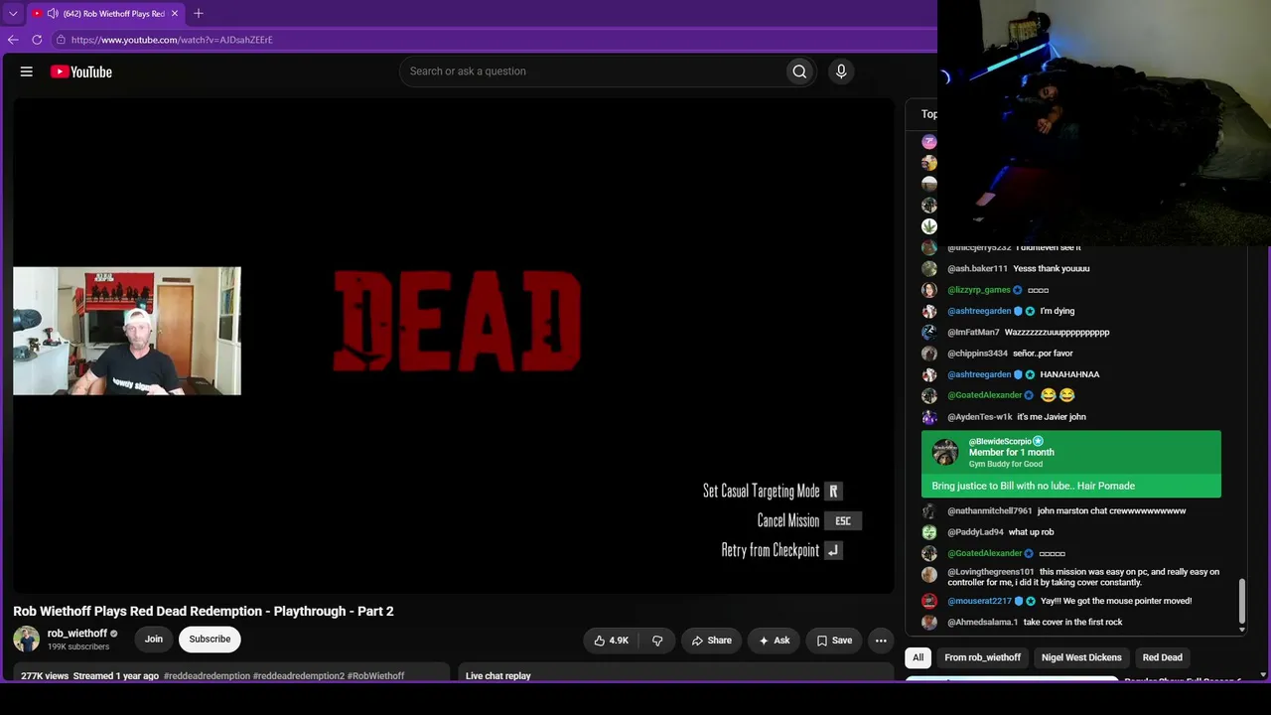Open @BlewideScorpio member avatar

click(945, 452)
